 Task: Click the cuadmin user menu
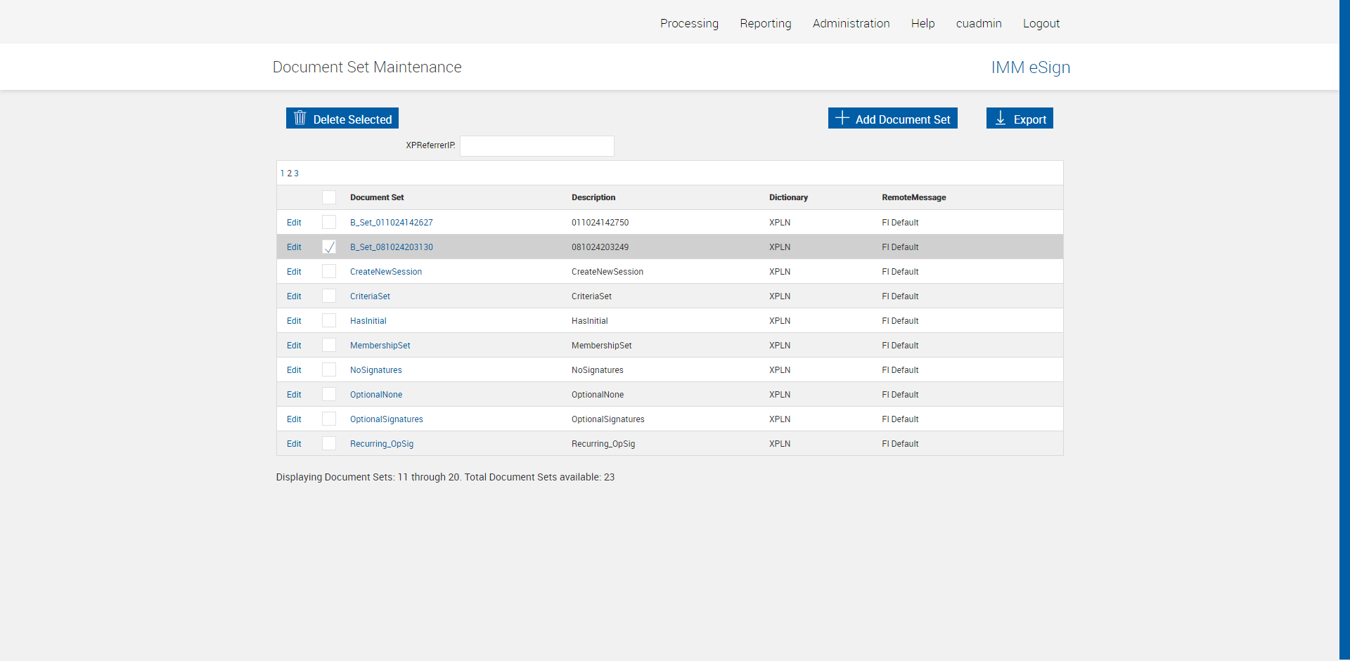point(978,23)
